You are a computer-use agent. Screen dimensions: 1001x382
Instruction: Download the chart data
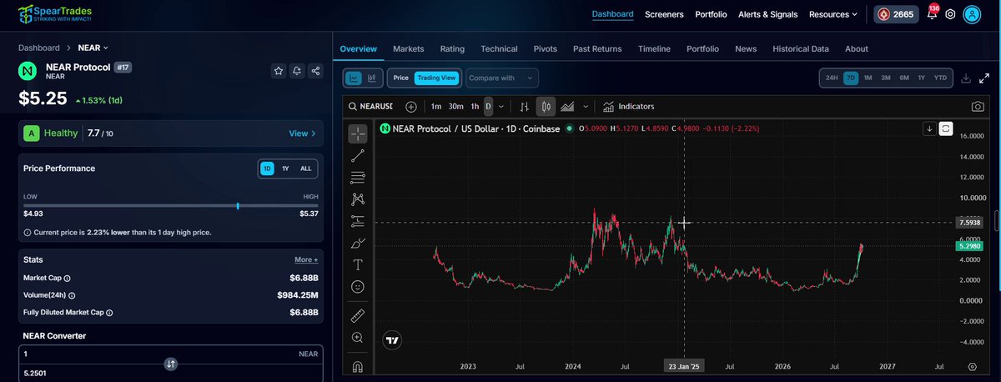pos(965,78)
